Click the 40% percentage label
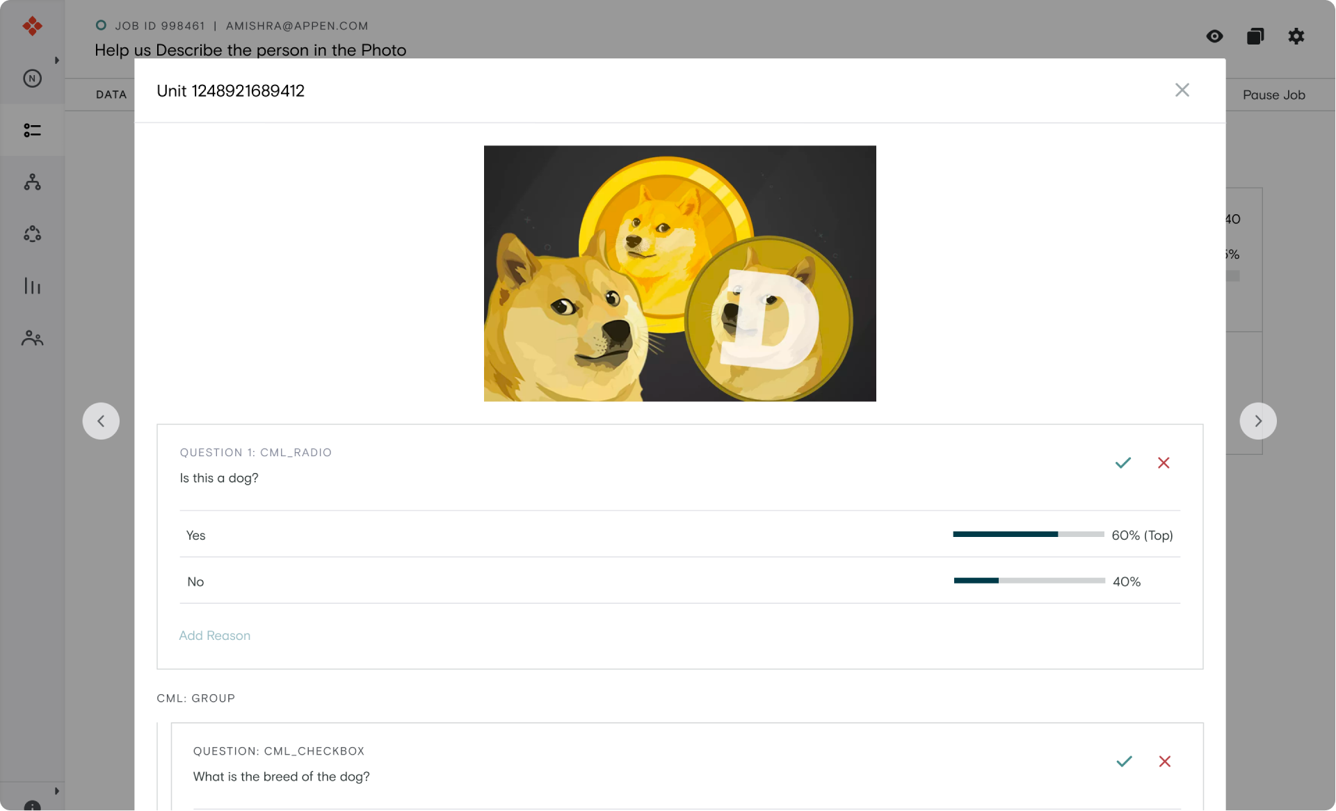1336x811 pixels. [x=1126, y=581]
